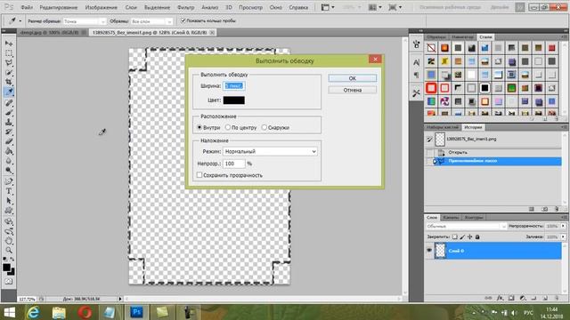Select the Lasso tool
The image size is (570, 320).
click(9, 63)
